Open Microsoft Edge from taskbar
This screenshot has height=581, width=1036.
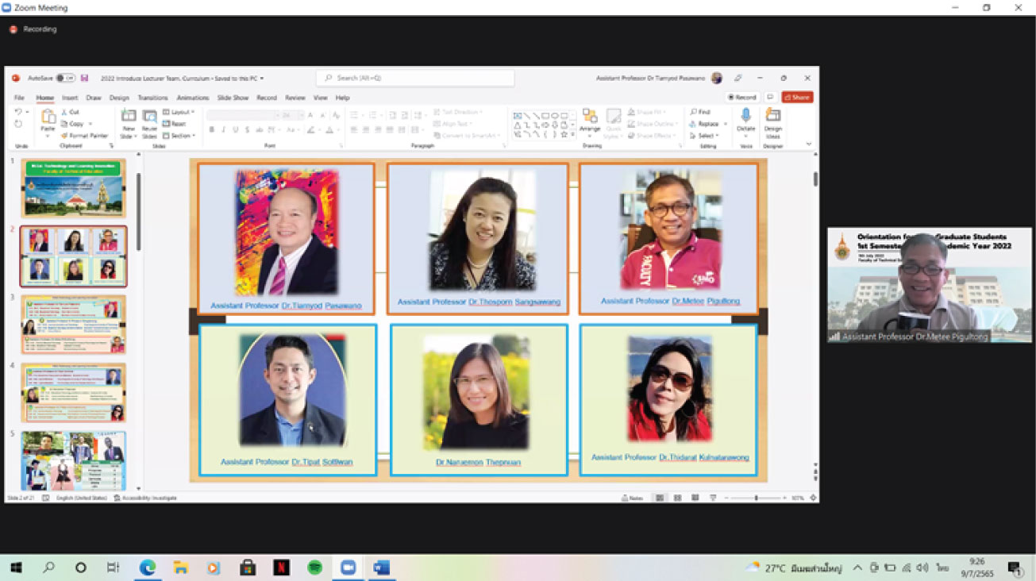click(148, 568)
